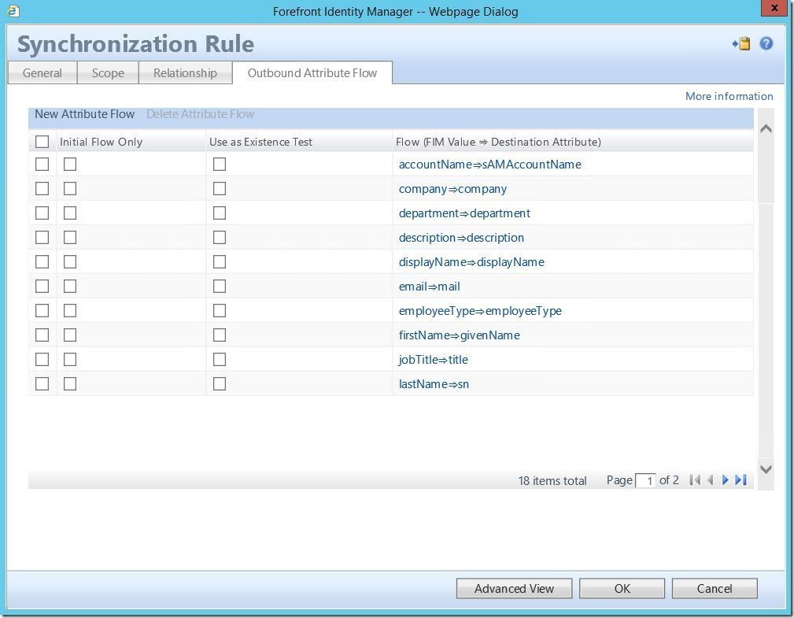The height and width of the screenshot is (618, 794).
Task: Open the department⇒department flow
Action: tap(464, 213)
